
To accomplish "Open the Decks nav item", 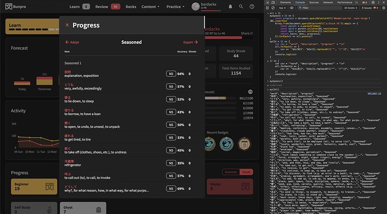I will (x=131, y=7).
